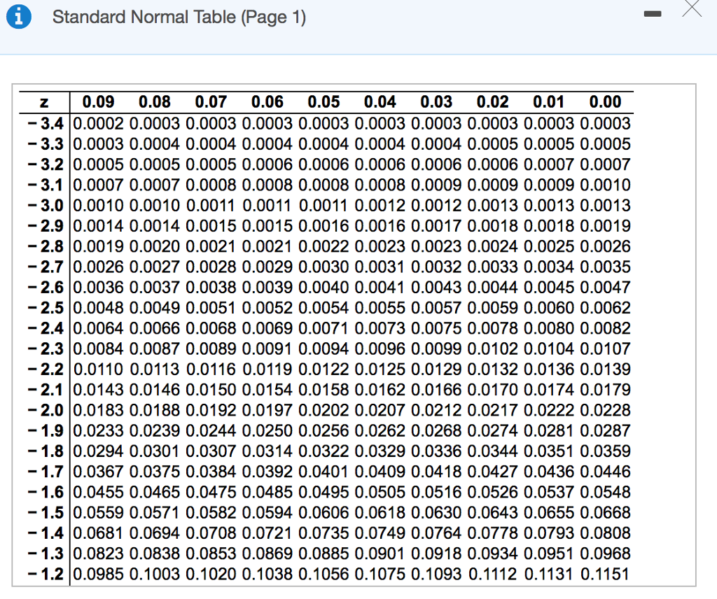Select the value 0.0446 in row -1.7
This screenshot has height=599, width=717.
click(605, 472)
